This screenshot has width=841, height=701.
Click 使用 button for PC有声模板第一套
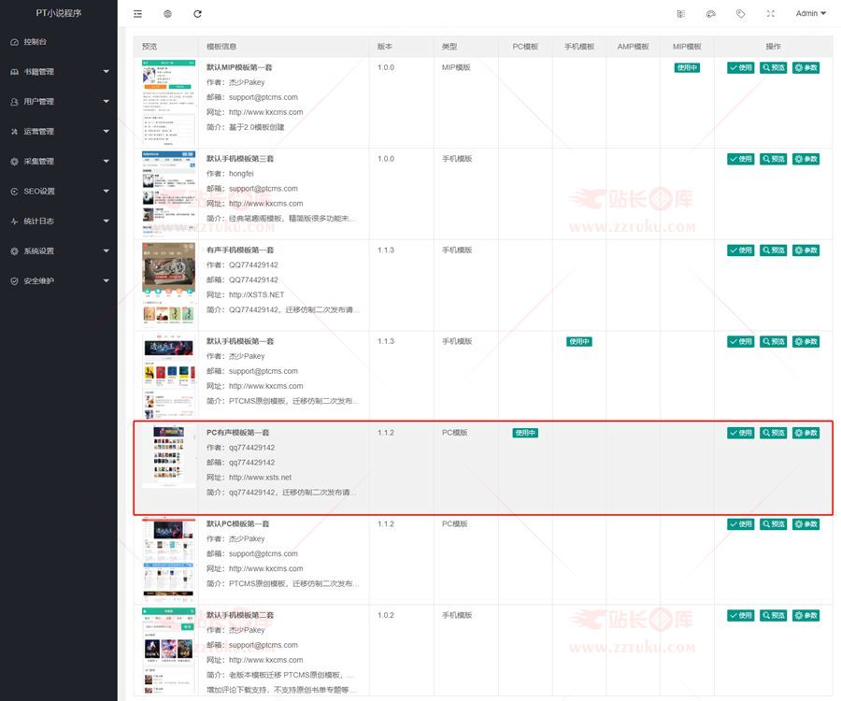point(741,433)
